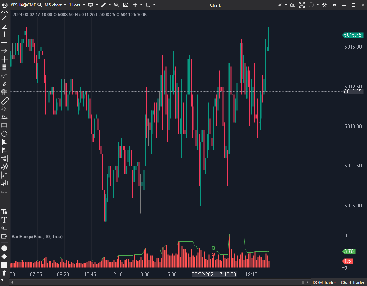
Task: Click the zoom magnifier in toolbar
Action: [x=116, y=5]
